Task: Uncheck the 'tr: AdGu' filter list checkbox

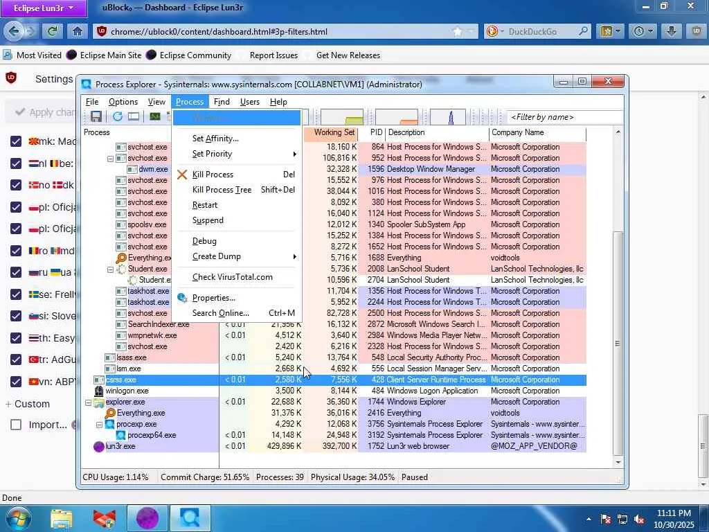Action: coord(16,360)
